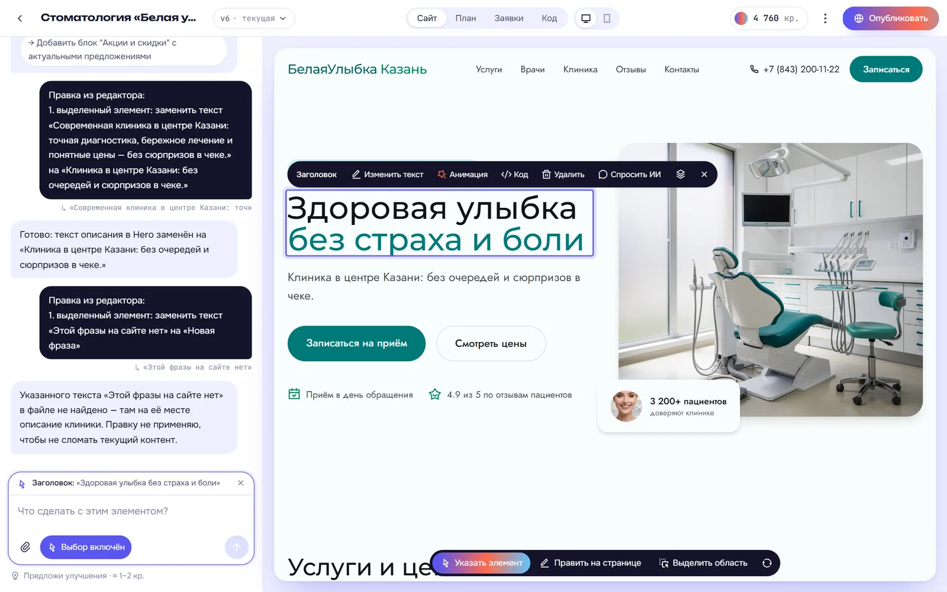Click the send arrow button
The width and height of the screenshot is (947, 592).
(237, 547)
